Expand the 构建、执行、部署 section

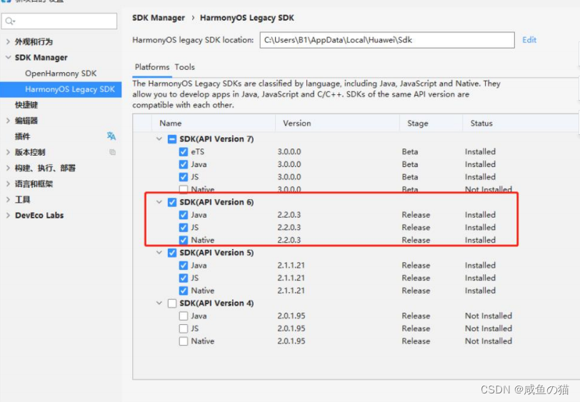8,168
